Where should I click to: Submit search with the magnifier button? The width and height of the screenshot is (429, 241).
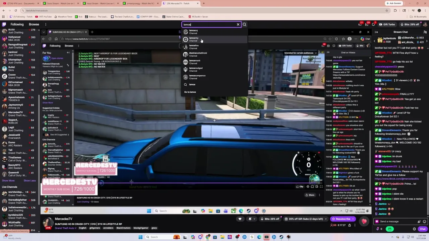pos(244,24)
